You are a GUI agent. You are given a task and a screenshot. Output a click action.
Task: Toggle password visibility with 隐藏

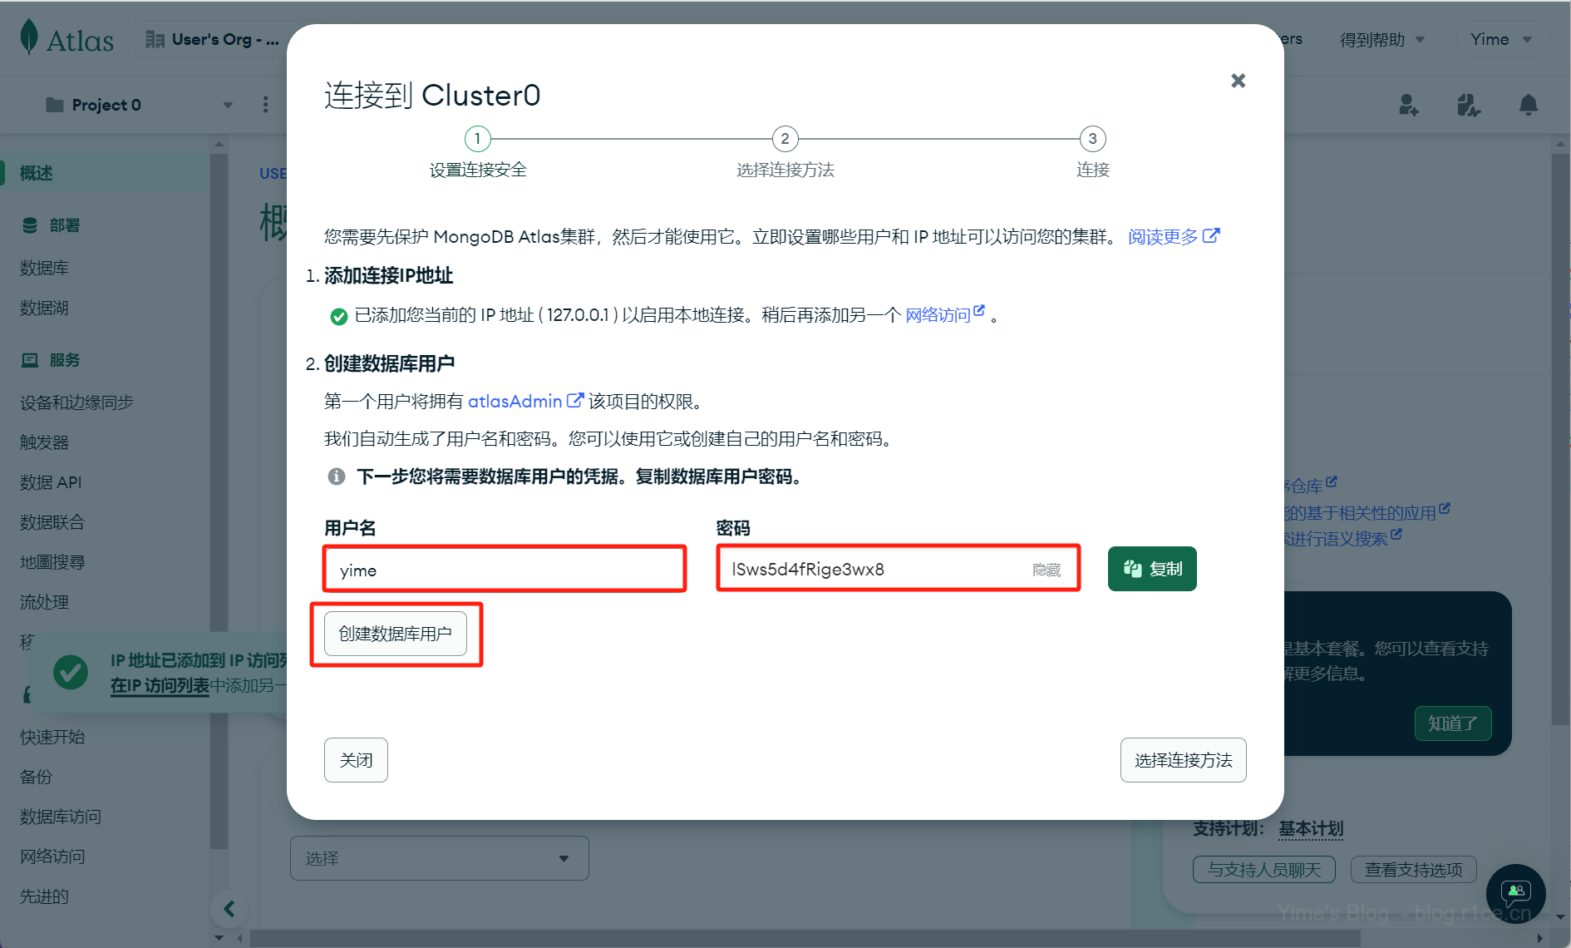point(1046,570)
